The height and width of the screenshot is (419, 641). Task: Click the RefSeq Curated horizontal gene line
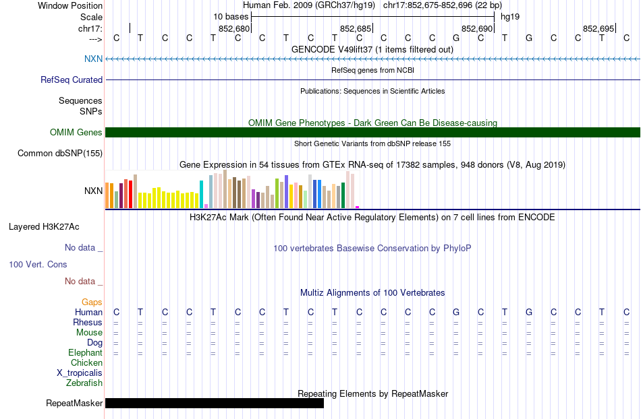click(x=373, y=79)
